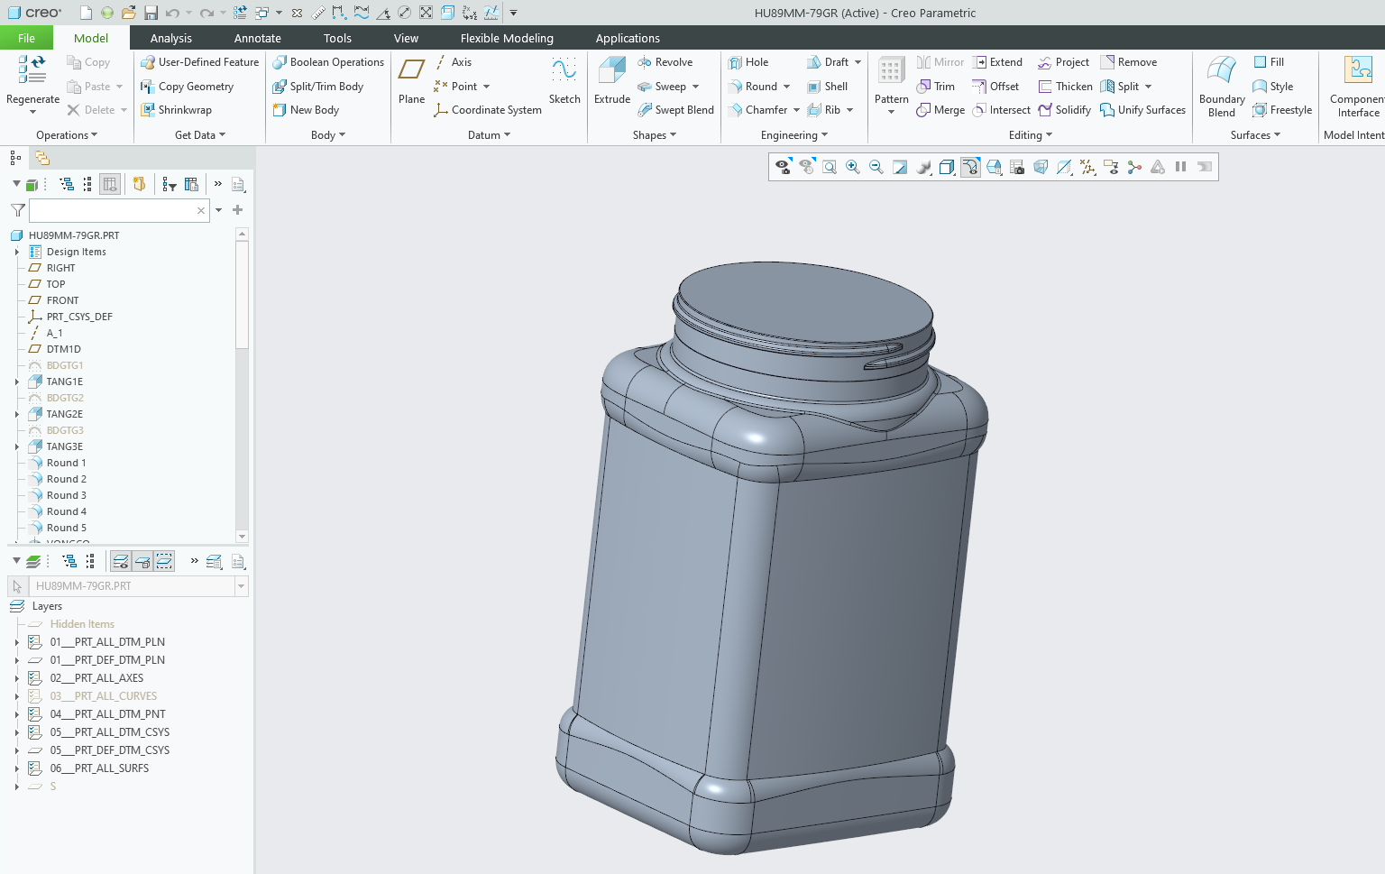Image resolution: width=1385 pixels, height=874 pixels.
Task: Click Zoom In in graphics toolbar
Action: pos(852,167)
